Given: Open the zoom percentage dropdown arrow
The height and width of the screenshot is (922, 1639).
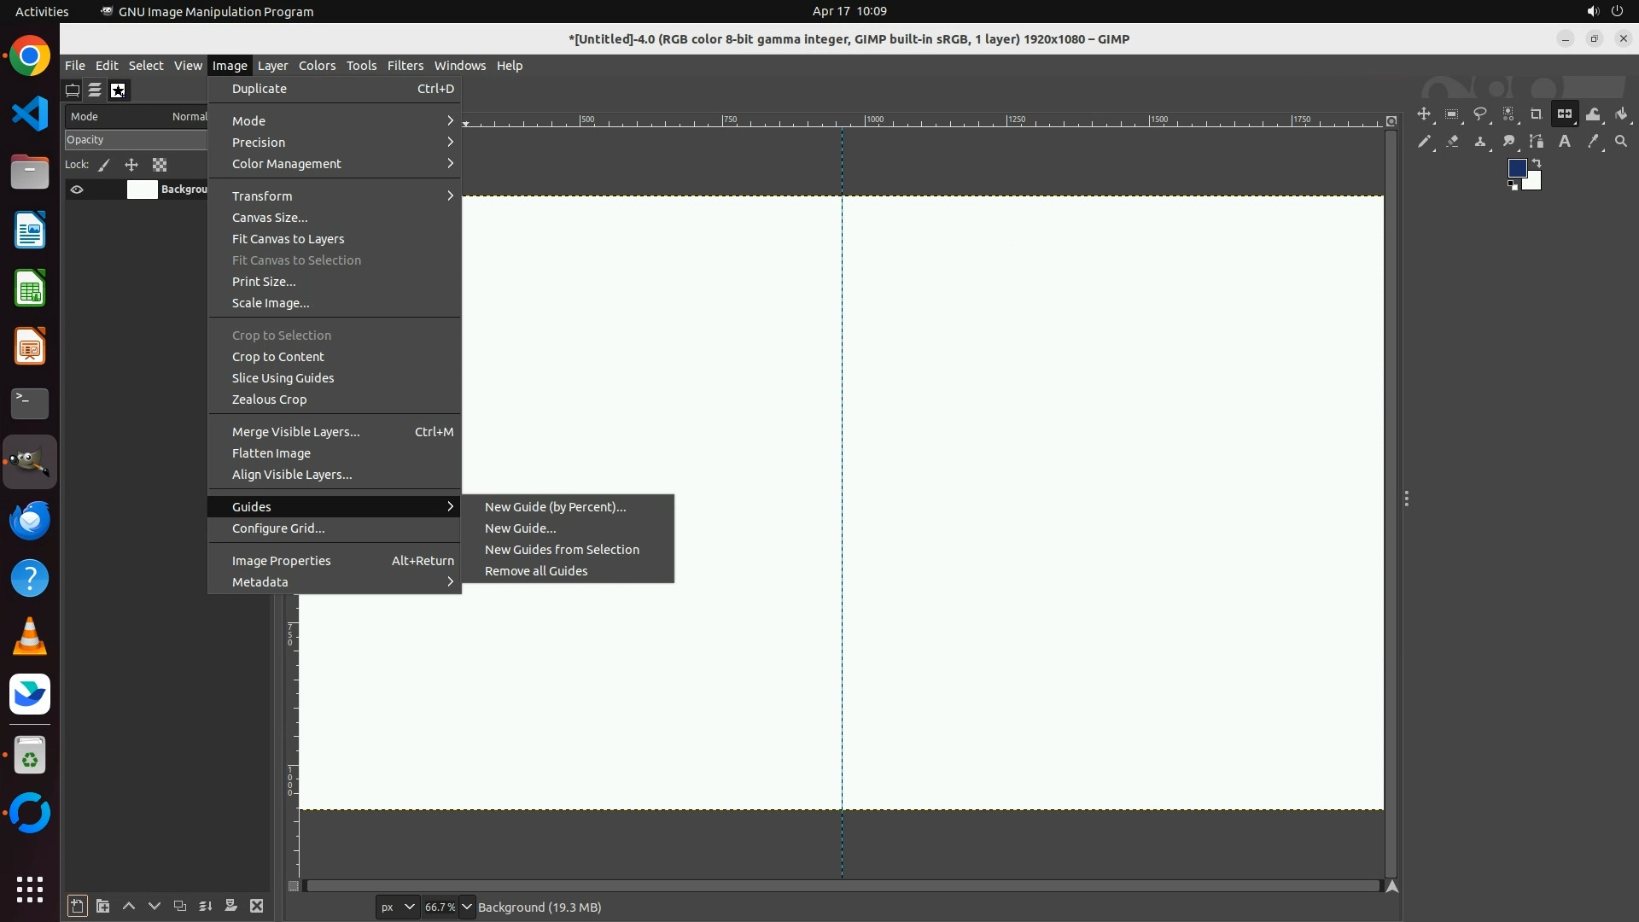Looking at the screenshot, I should [x=467, y=907].
